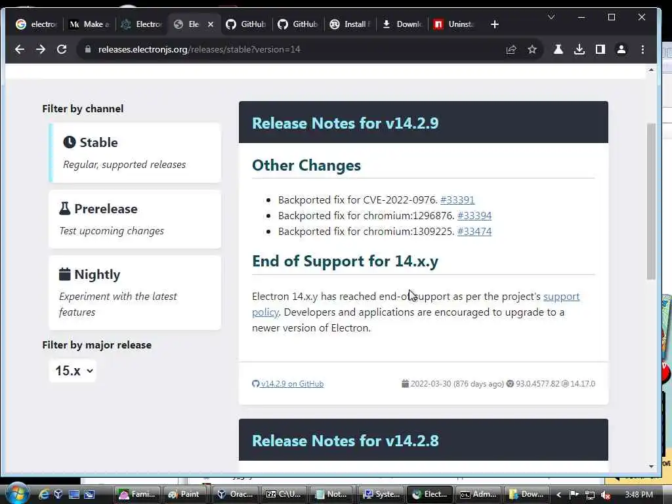672x504 pixels.
Task: Open the Notepad taskbar window
Action: click(332, 495)
